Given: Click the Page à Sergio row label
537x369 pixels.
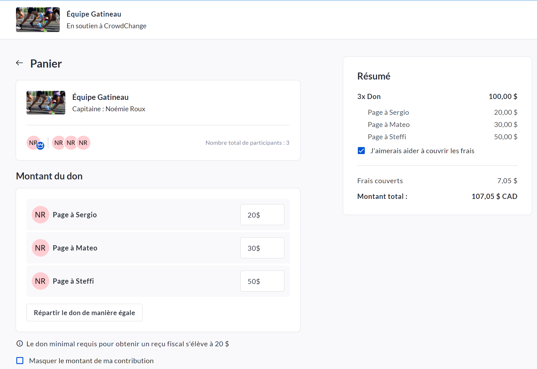Looking at the screenshot, I should point(75,215).
